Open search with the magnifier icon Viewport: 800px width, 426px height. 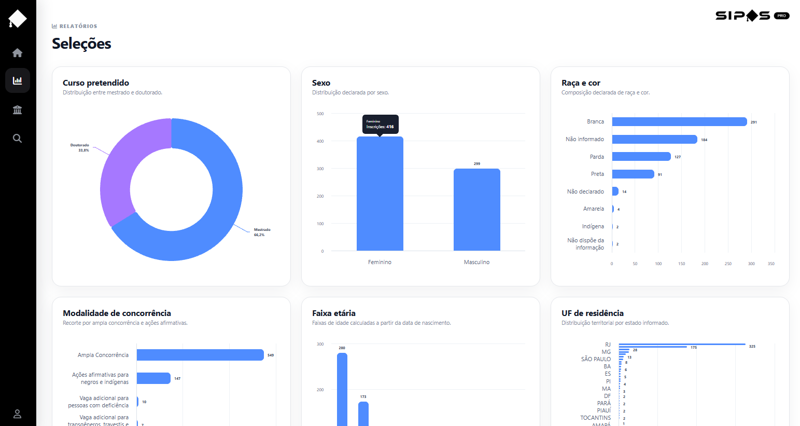(18, 138)
